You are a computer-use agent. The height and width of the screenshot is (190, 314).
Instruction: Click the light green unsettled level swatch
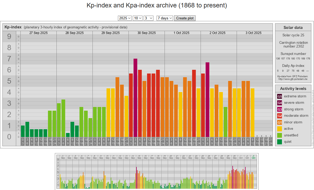tap(280, 135)
